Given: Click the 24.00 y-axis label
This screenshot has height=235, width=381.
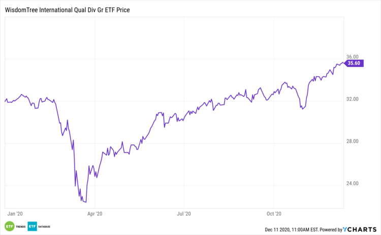Looking at the screenshot, I should coord(353,184).
